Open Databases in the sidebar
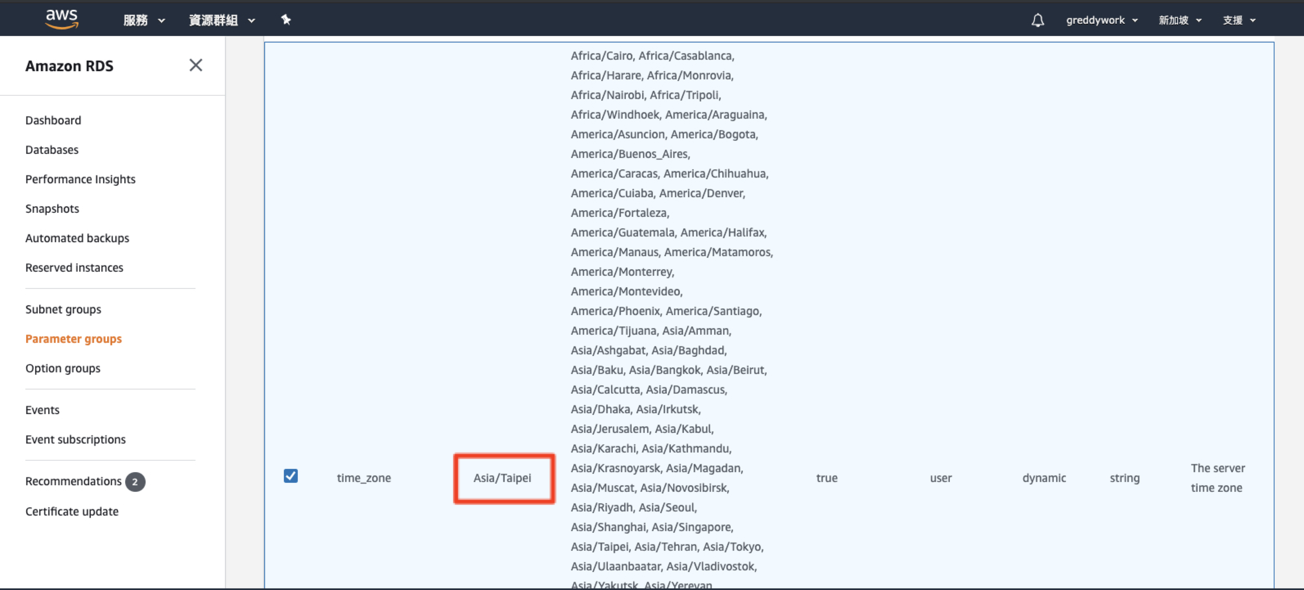The height and width of the screenshot is (590, 1304). pos(52,150)
